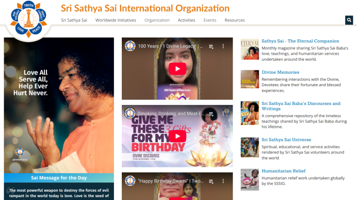Click 'Monthly magazine sharing Sri Sathya Sai Baba's' description
Screen dimensions: 357x200
pos(305,54)
